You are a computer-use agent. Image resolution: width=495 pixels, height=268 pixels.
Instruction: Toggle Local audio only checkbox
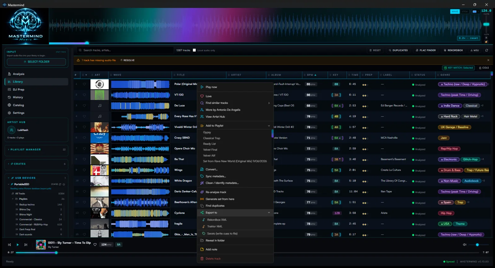pos(194,50)
